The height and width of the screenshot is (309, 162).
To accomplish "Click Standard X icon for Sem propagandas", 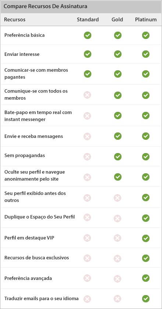I will [x=87, y=157].
